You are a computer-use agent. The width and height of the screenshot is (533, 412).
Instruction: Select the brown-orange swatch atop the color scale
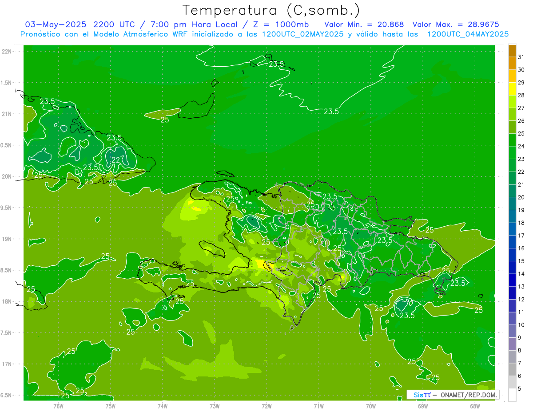pyautogui.click(x=512, y=51)
